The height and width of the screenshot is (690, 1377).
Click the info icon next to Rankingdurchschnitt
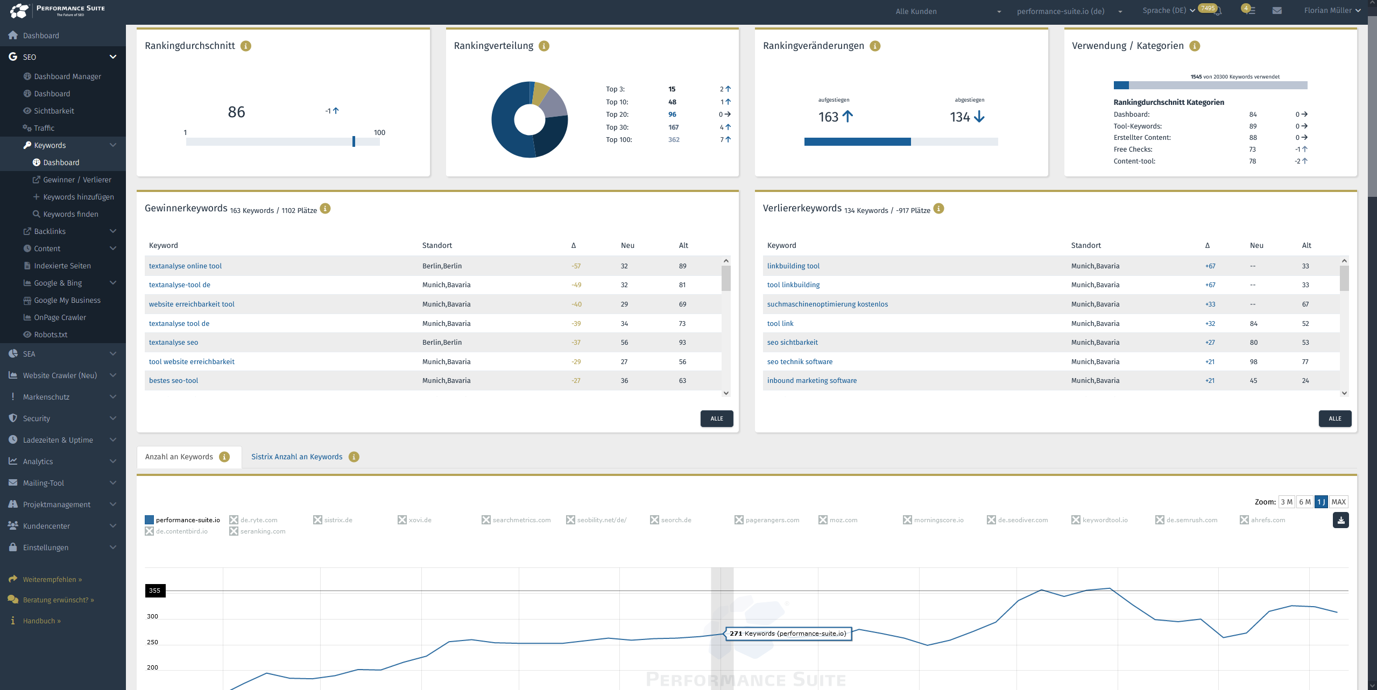[x=246, y=46]
